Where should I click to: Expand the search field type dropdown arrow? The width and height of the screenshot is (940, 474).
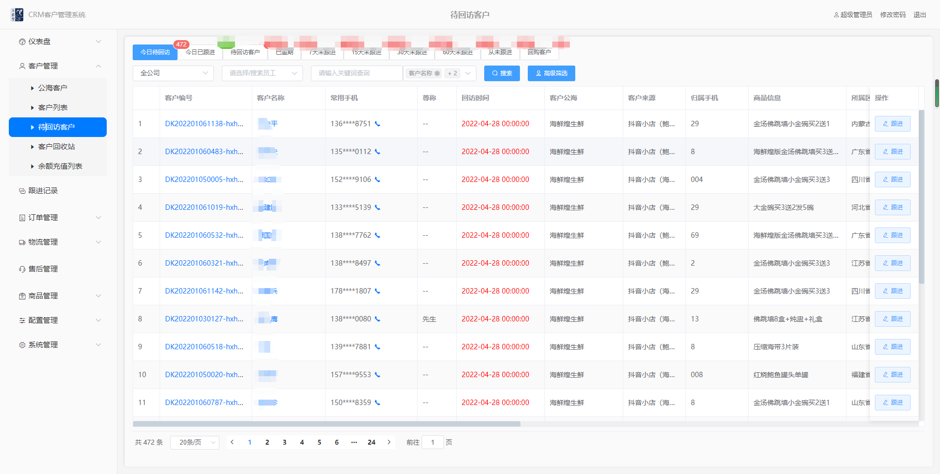[468, 73]
